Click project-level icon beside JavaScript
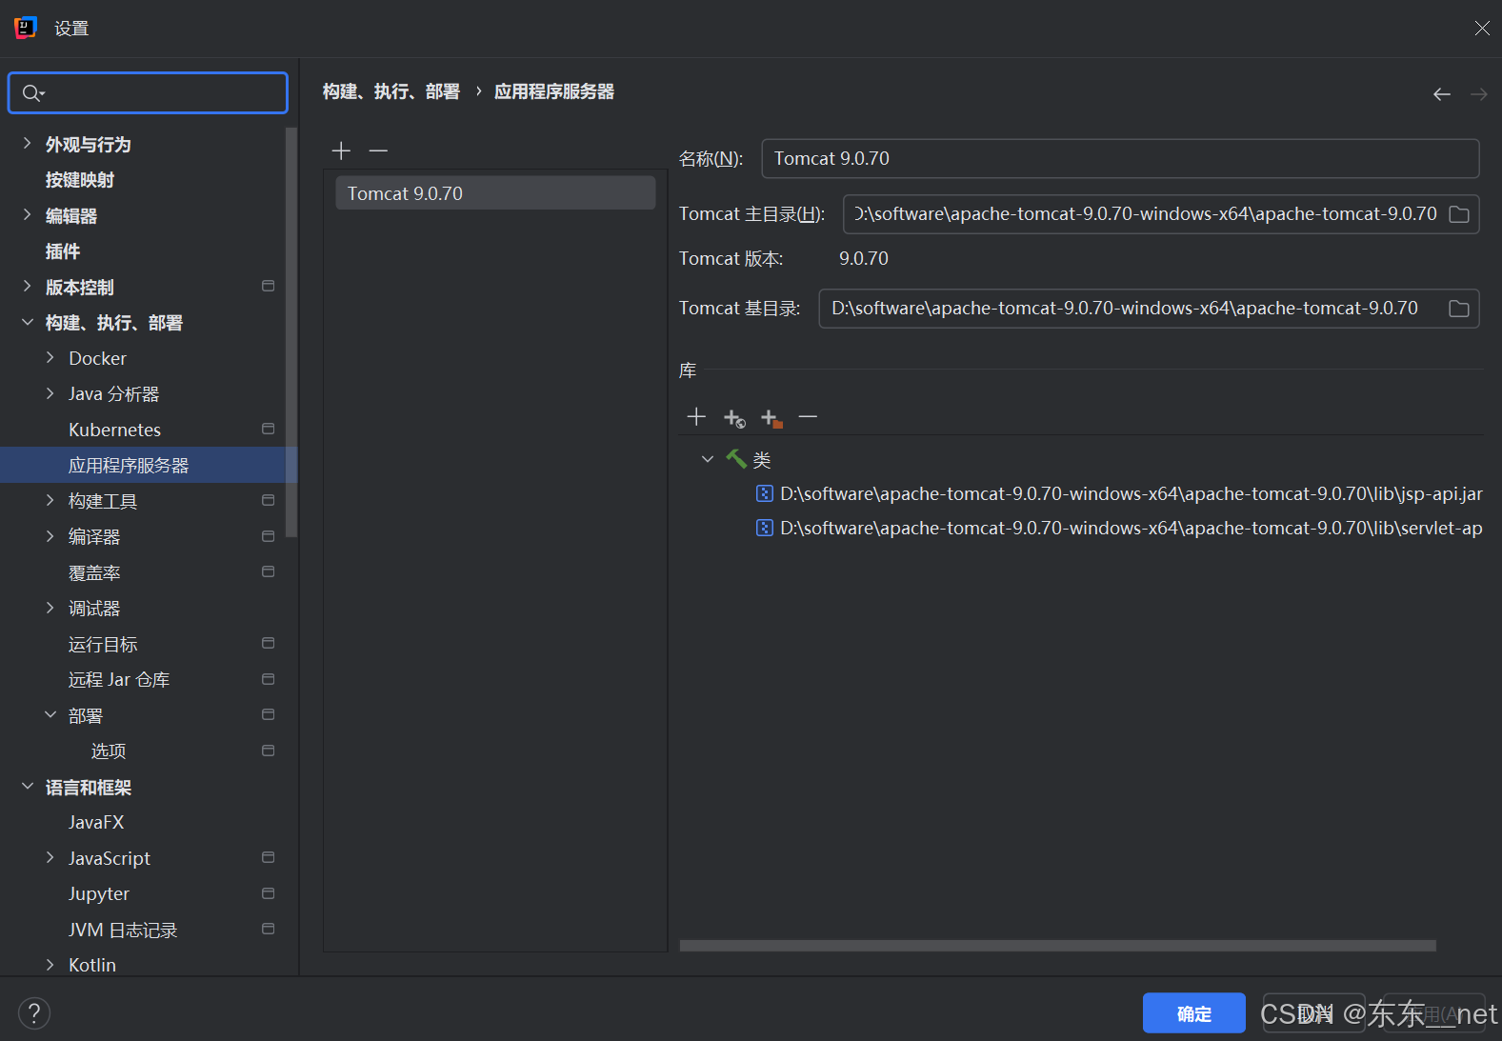This screenshot has height=1041, width=1502. 269,858
